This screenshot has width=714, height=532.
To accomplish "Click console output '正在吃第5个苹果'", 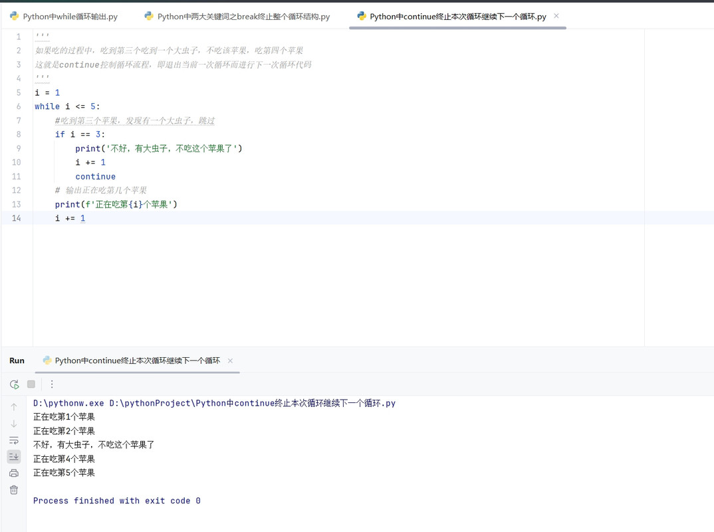I will (x=64, y=473).
